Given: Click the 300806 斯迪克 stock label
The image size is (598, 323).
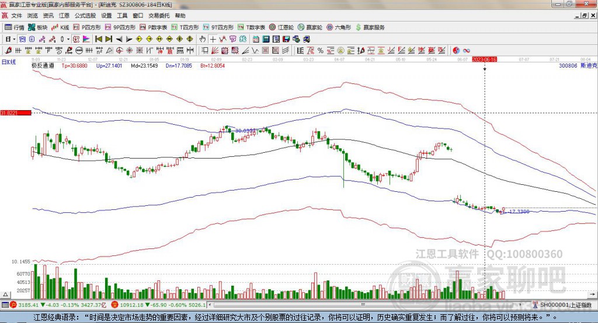Looking at the screenshot, I should click(578, 65).
